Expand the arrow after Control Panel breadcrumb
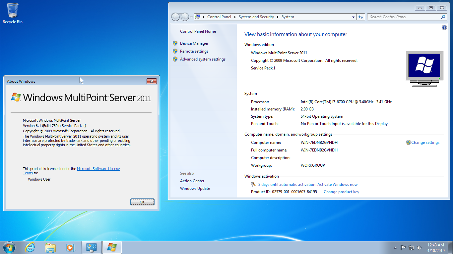Viewport: 453px width, 254px height. [x=235, y=17]
